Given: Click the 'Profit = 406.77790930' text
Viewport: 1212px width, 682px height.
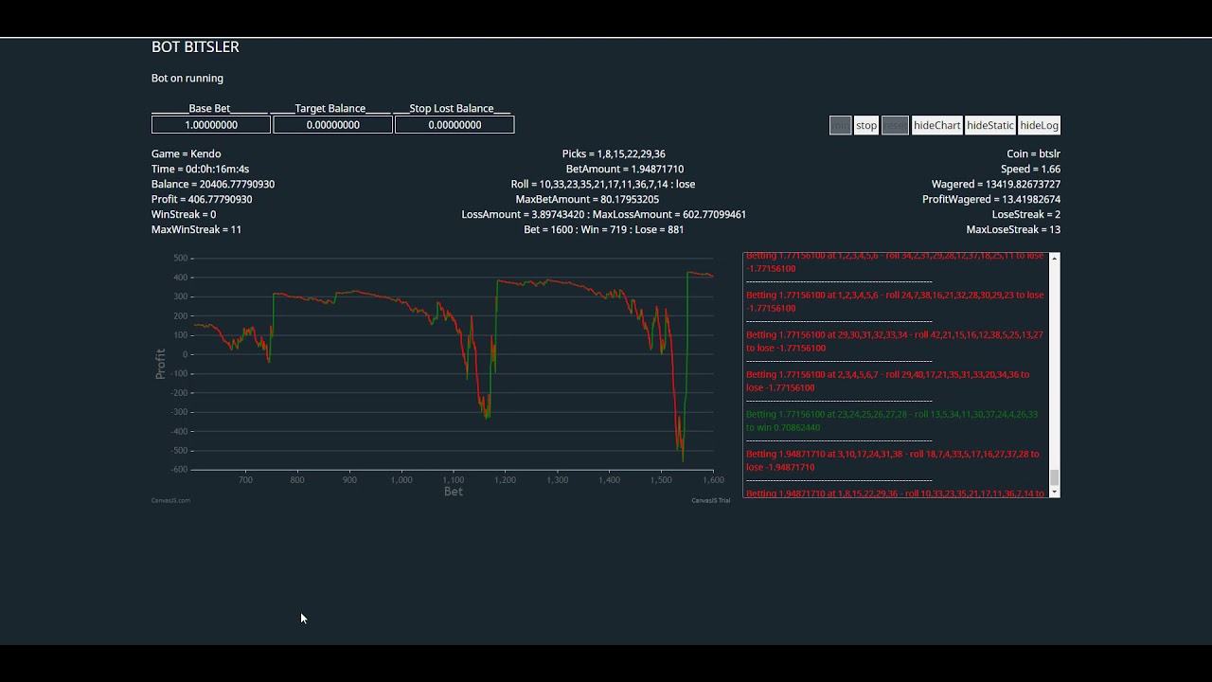Looking at the screenshot, I should click(x=202, y=199).
